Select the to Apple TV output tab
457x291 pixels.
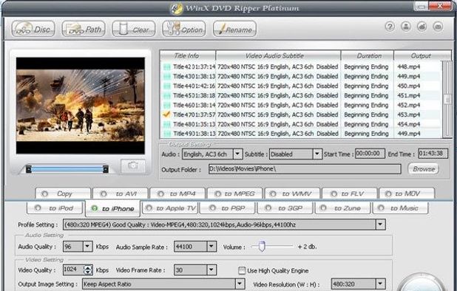pos(170,208)
